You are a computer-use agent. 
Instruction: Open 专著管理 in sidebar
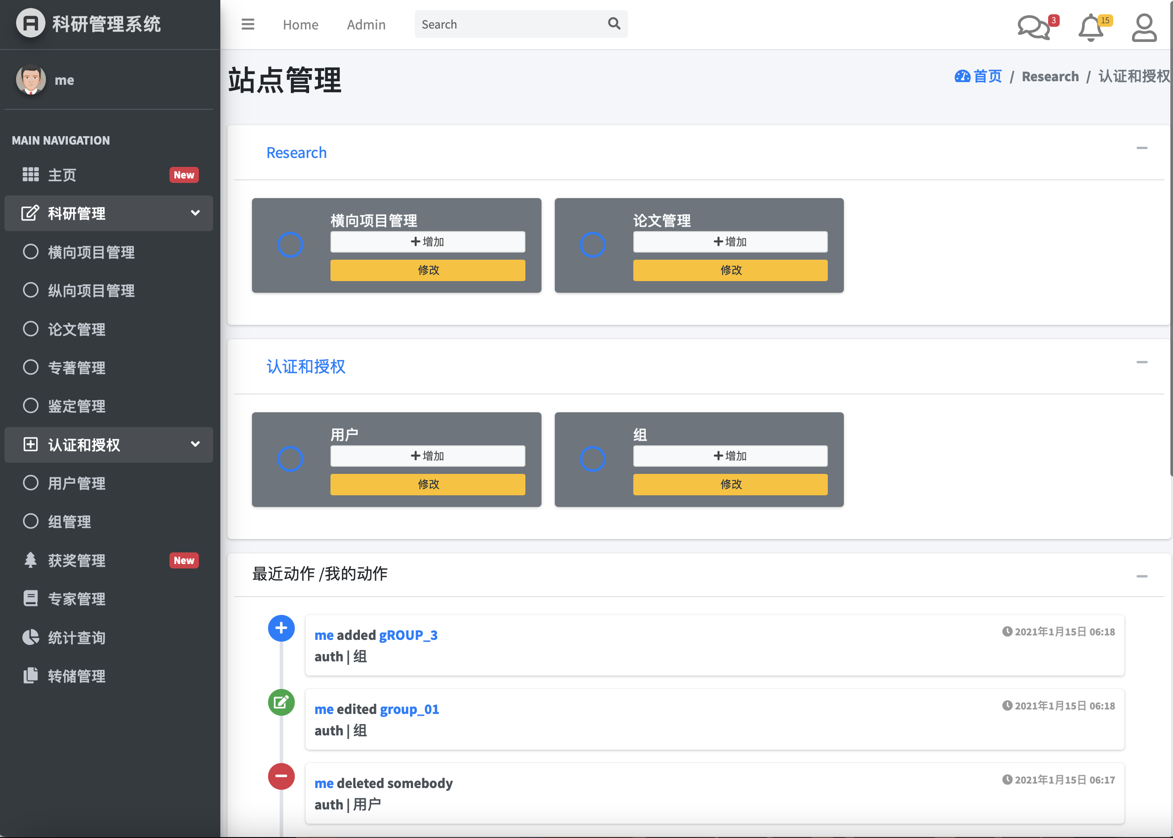click(109, 367)
